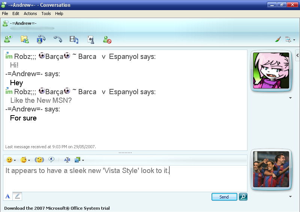300x212 pixels.
Task: Change the font with the A button
Action: coord(7,196)
